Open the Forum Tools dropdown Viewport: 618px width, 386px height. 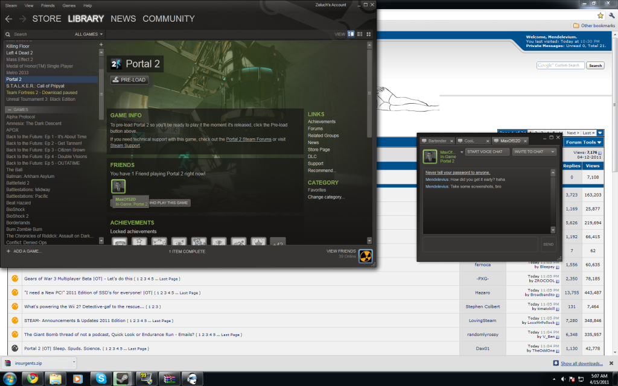[x=584, y=142]
